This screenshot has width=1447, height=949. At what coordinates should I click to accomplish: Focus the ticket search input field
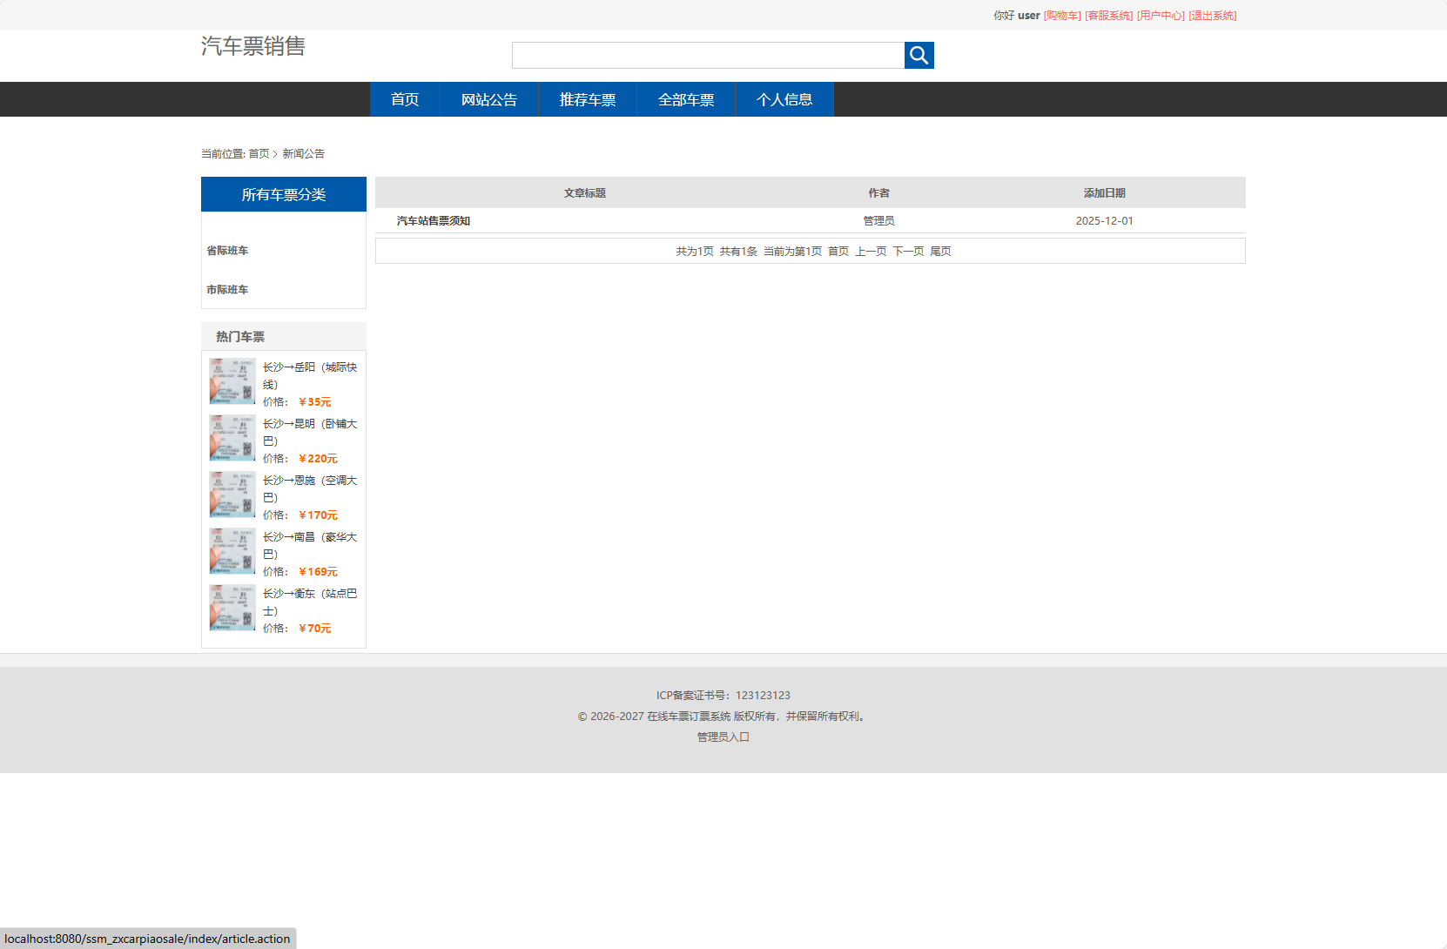(708, 55)
